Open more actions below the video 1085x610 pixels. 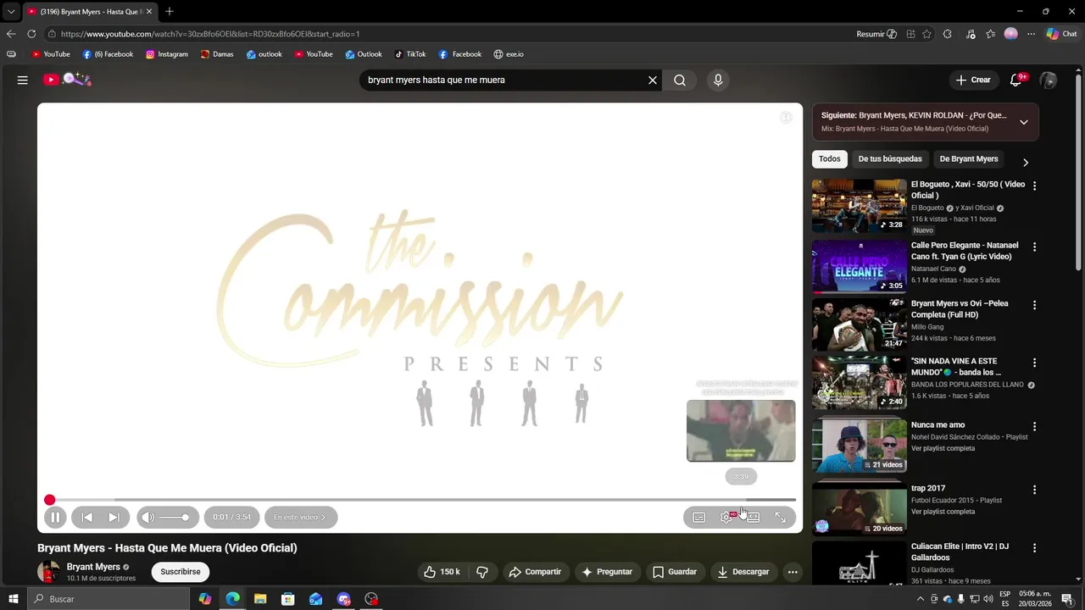pos(793,572)
